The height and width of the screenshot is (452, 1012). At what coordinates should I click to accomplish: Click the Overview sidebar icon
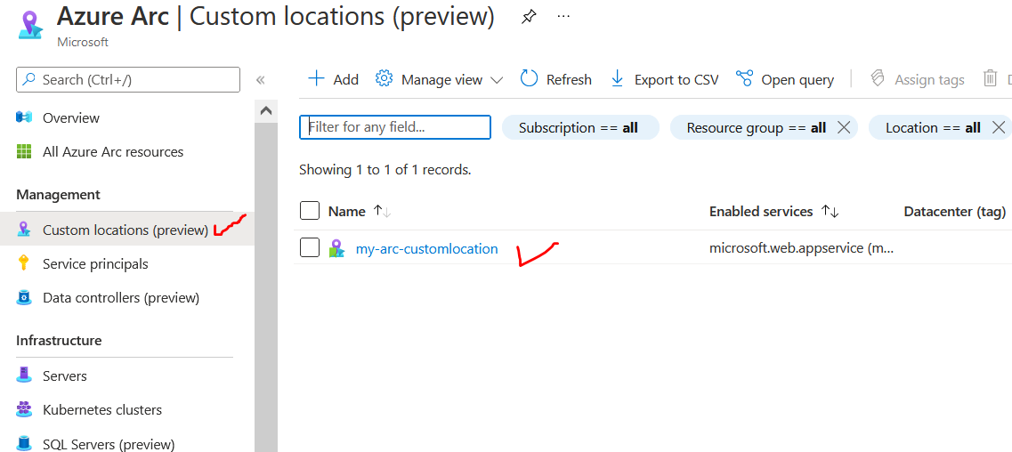coord(24,117)
